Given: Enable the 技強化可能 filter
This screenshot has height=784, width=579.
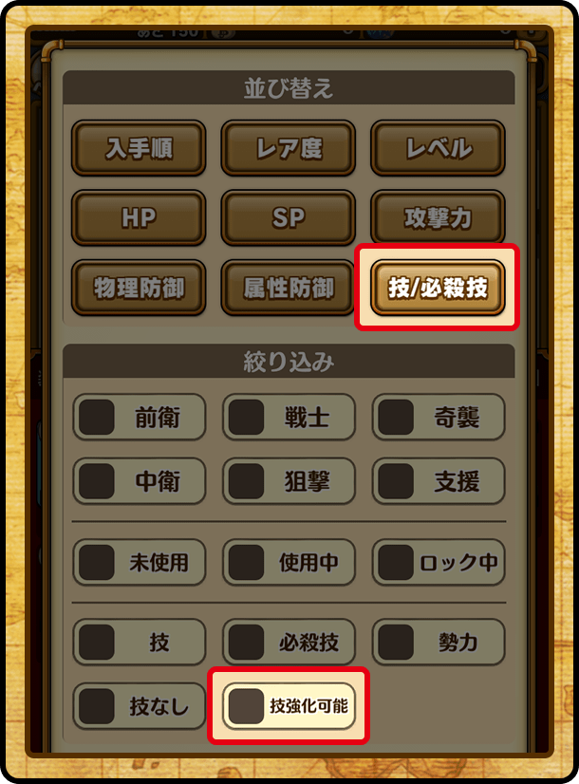Looking at the screenshot, I should tap(289, 706).
